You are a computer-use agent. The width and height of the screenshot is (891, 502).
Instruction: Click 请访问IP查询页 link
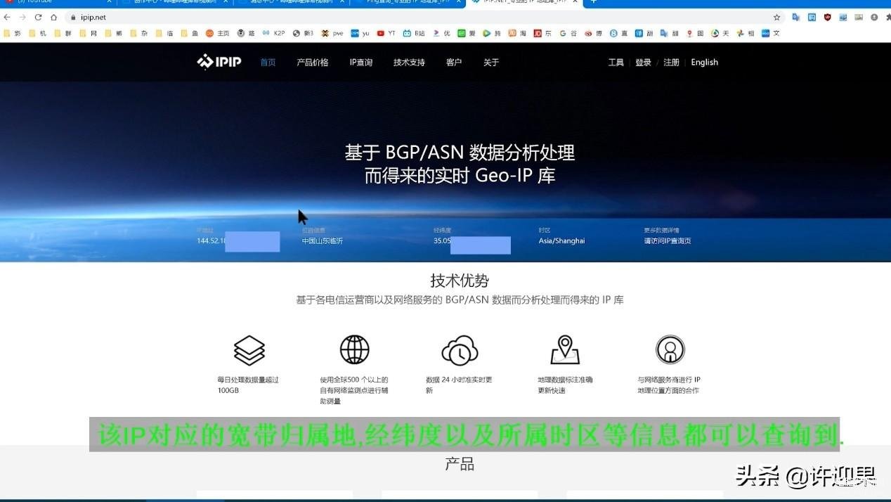668,240
